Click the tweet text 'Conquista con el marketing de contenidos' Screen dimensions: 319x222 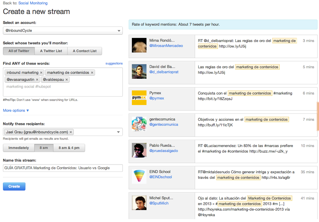pyautogui.click(x=234, y=93)
